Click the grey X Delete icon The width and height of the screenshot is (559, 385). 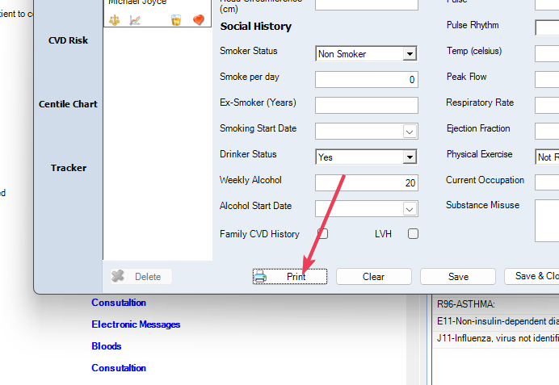coord(118,276)
